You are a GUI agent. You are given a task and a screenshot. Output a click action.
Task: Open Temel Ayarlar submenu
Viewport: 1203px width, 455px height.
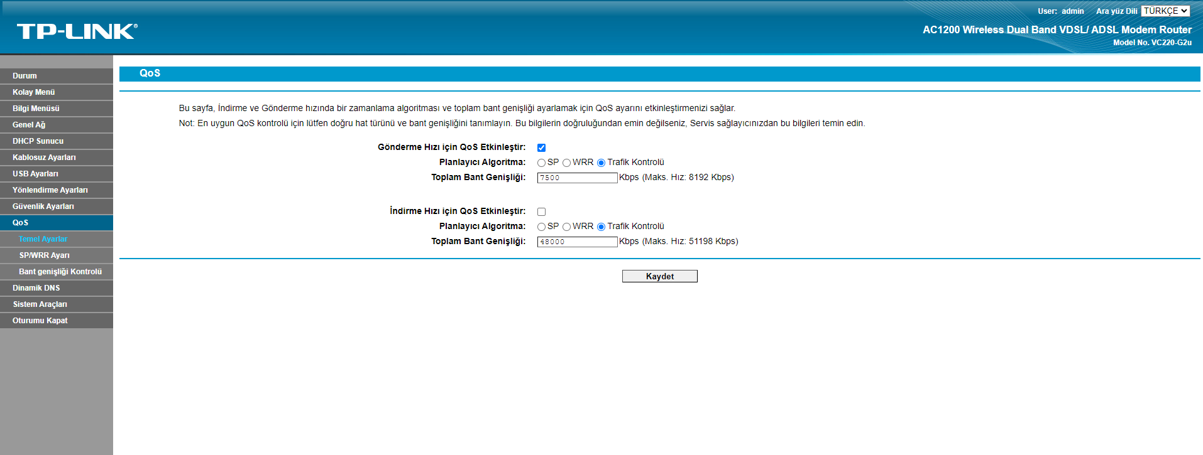[57, 239]
